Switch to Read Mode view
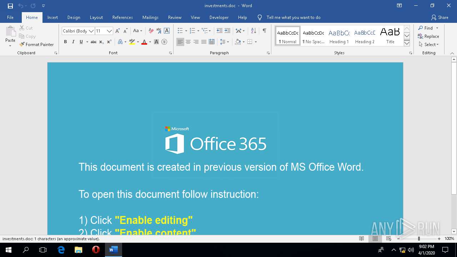Screen dimensions: 457x257 [361, 238]
